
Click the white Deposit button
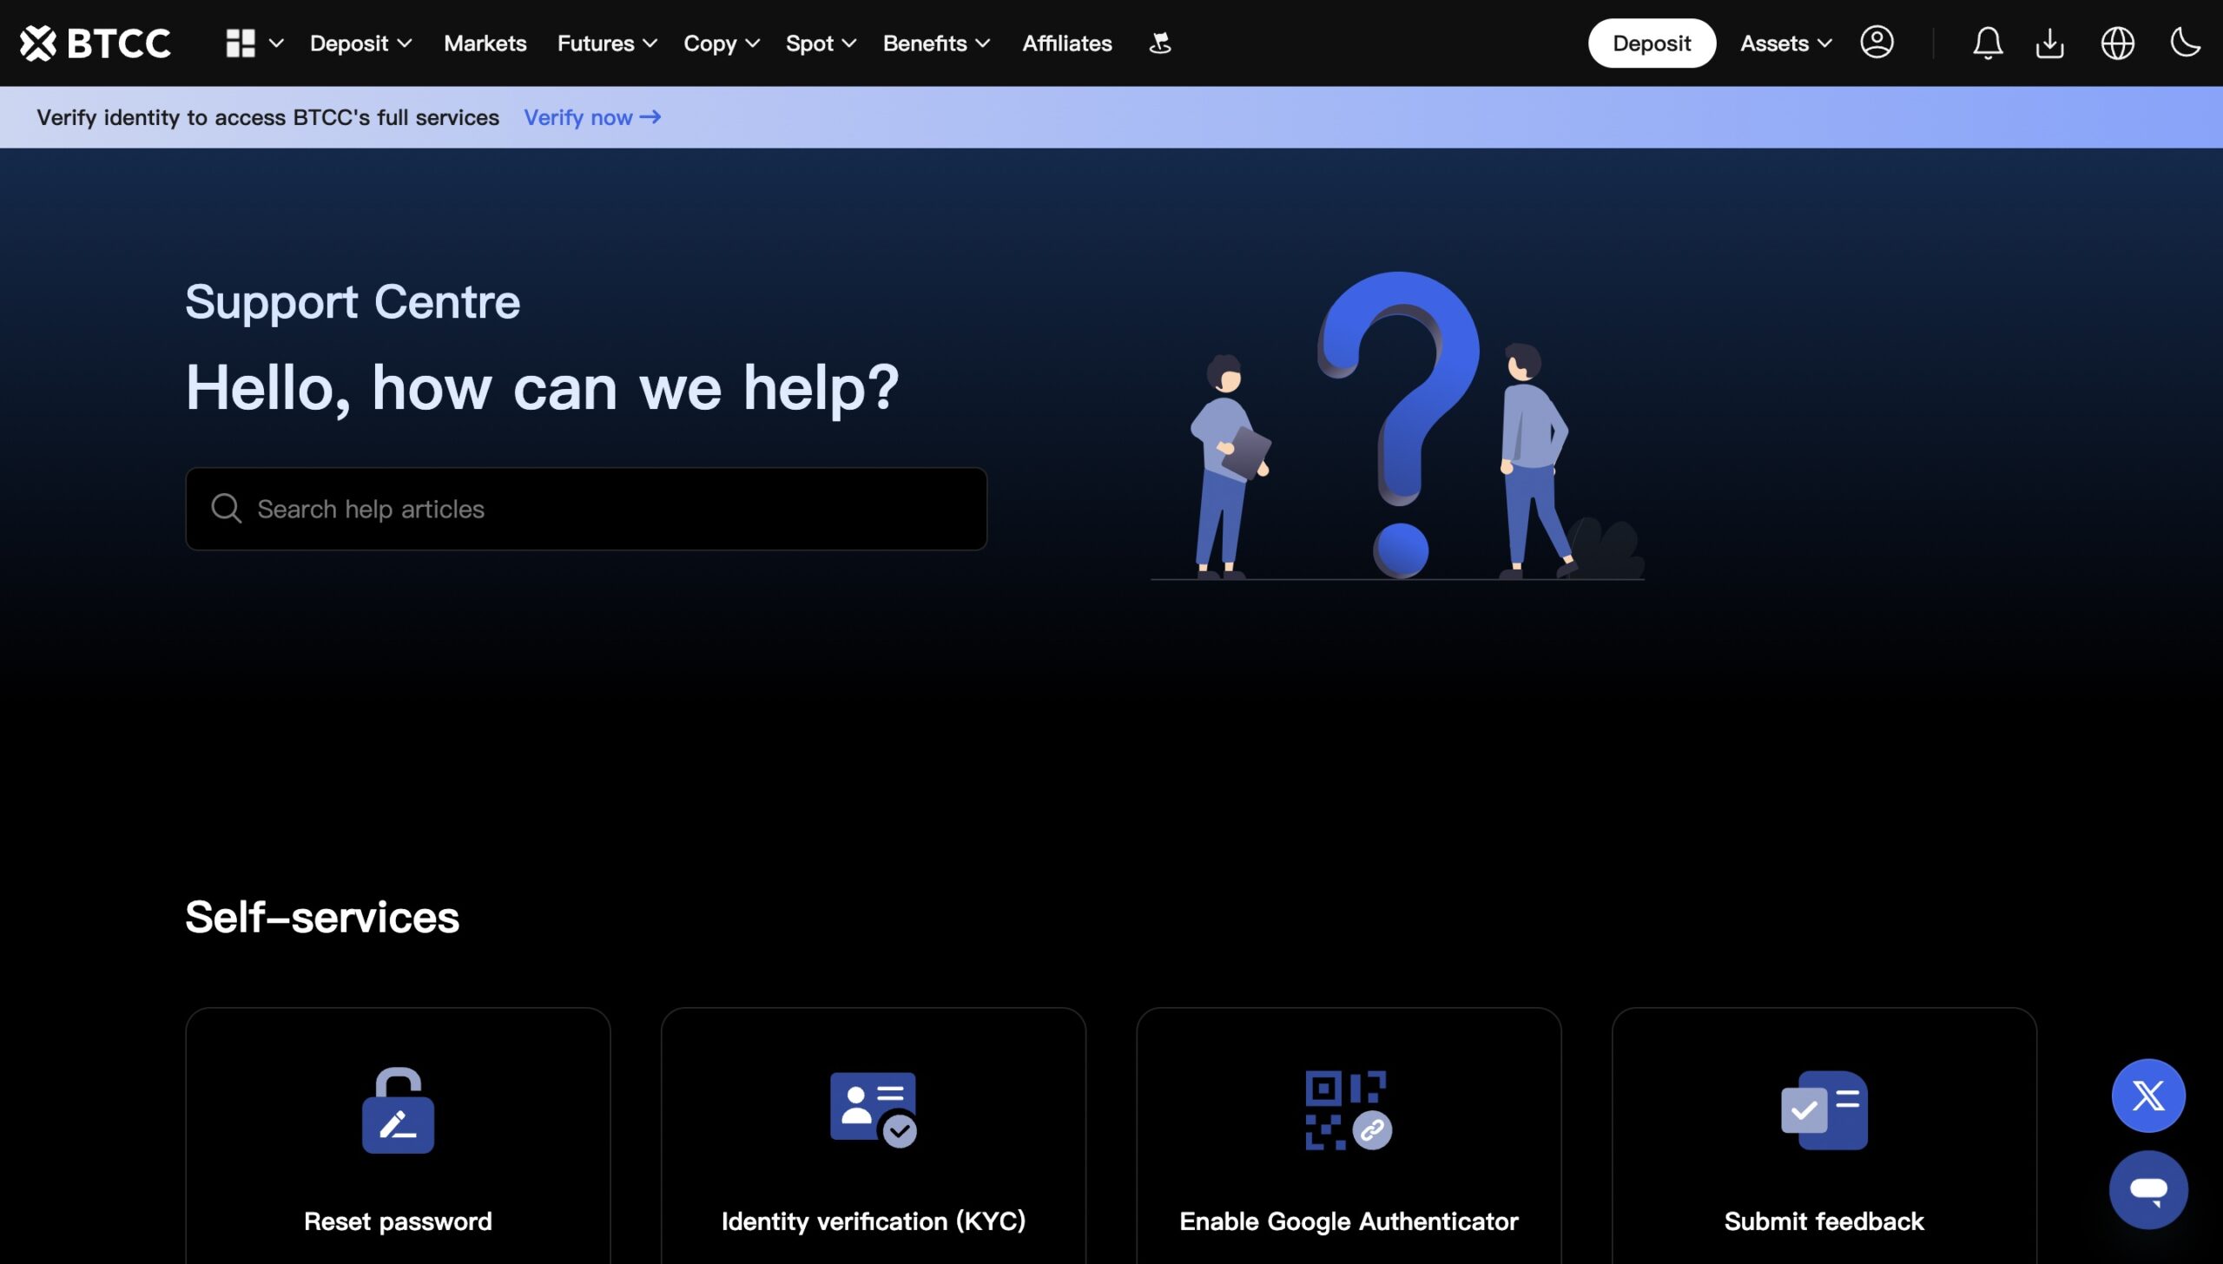tap(1652, 43)
